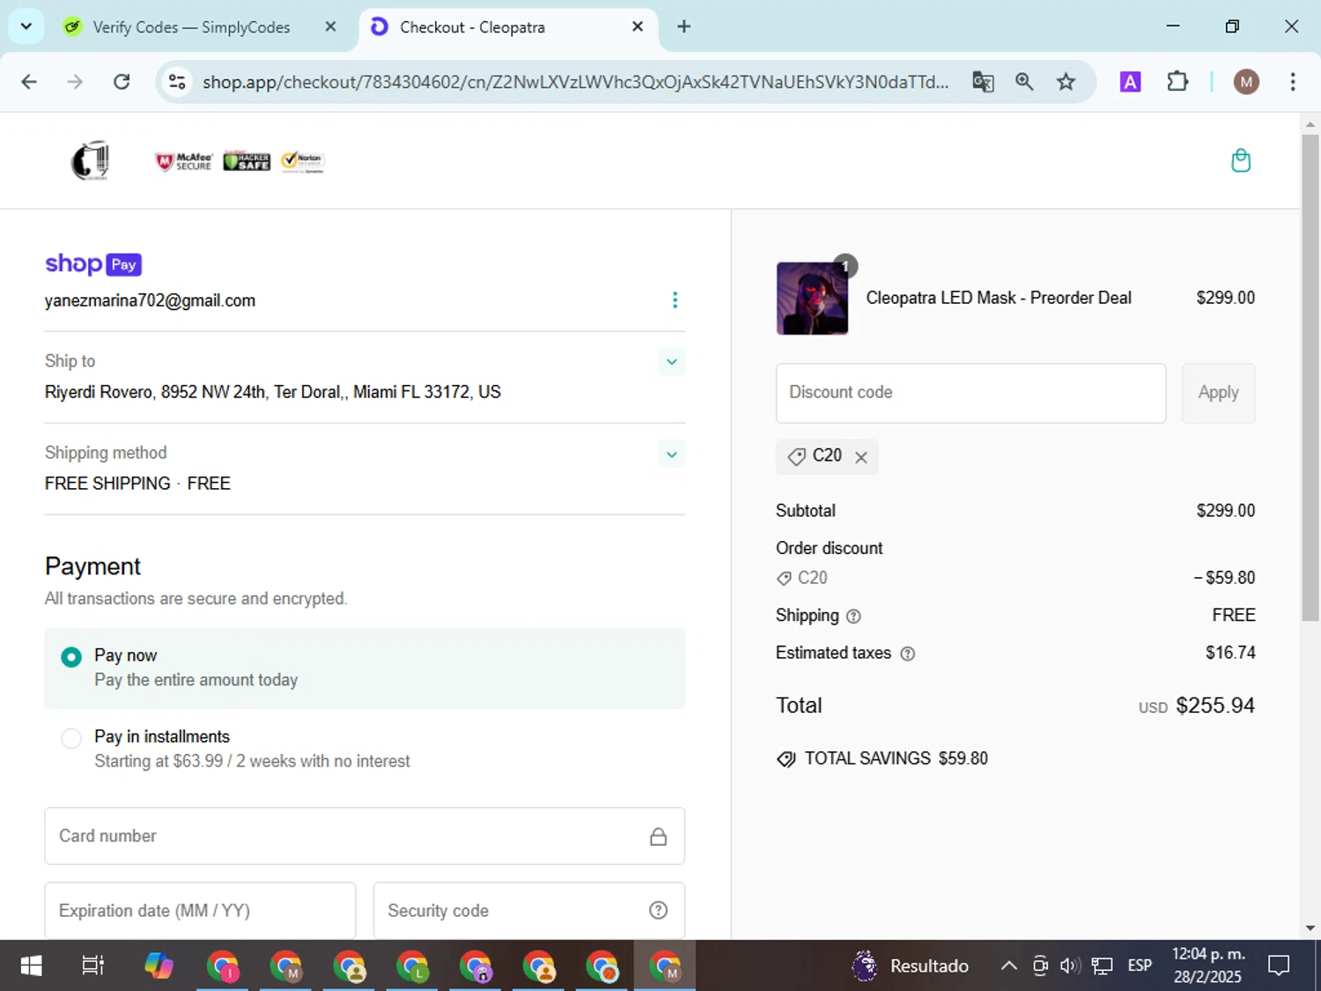The height and width of the screenshot is (991, 1321).
Task: Click the Resultado taskbar widget
Action: 911,966
